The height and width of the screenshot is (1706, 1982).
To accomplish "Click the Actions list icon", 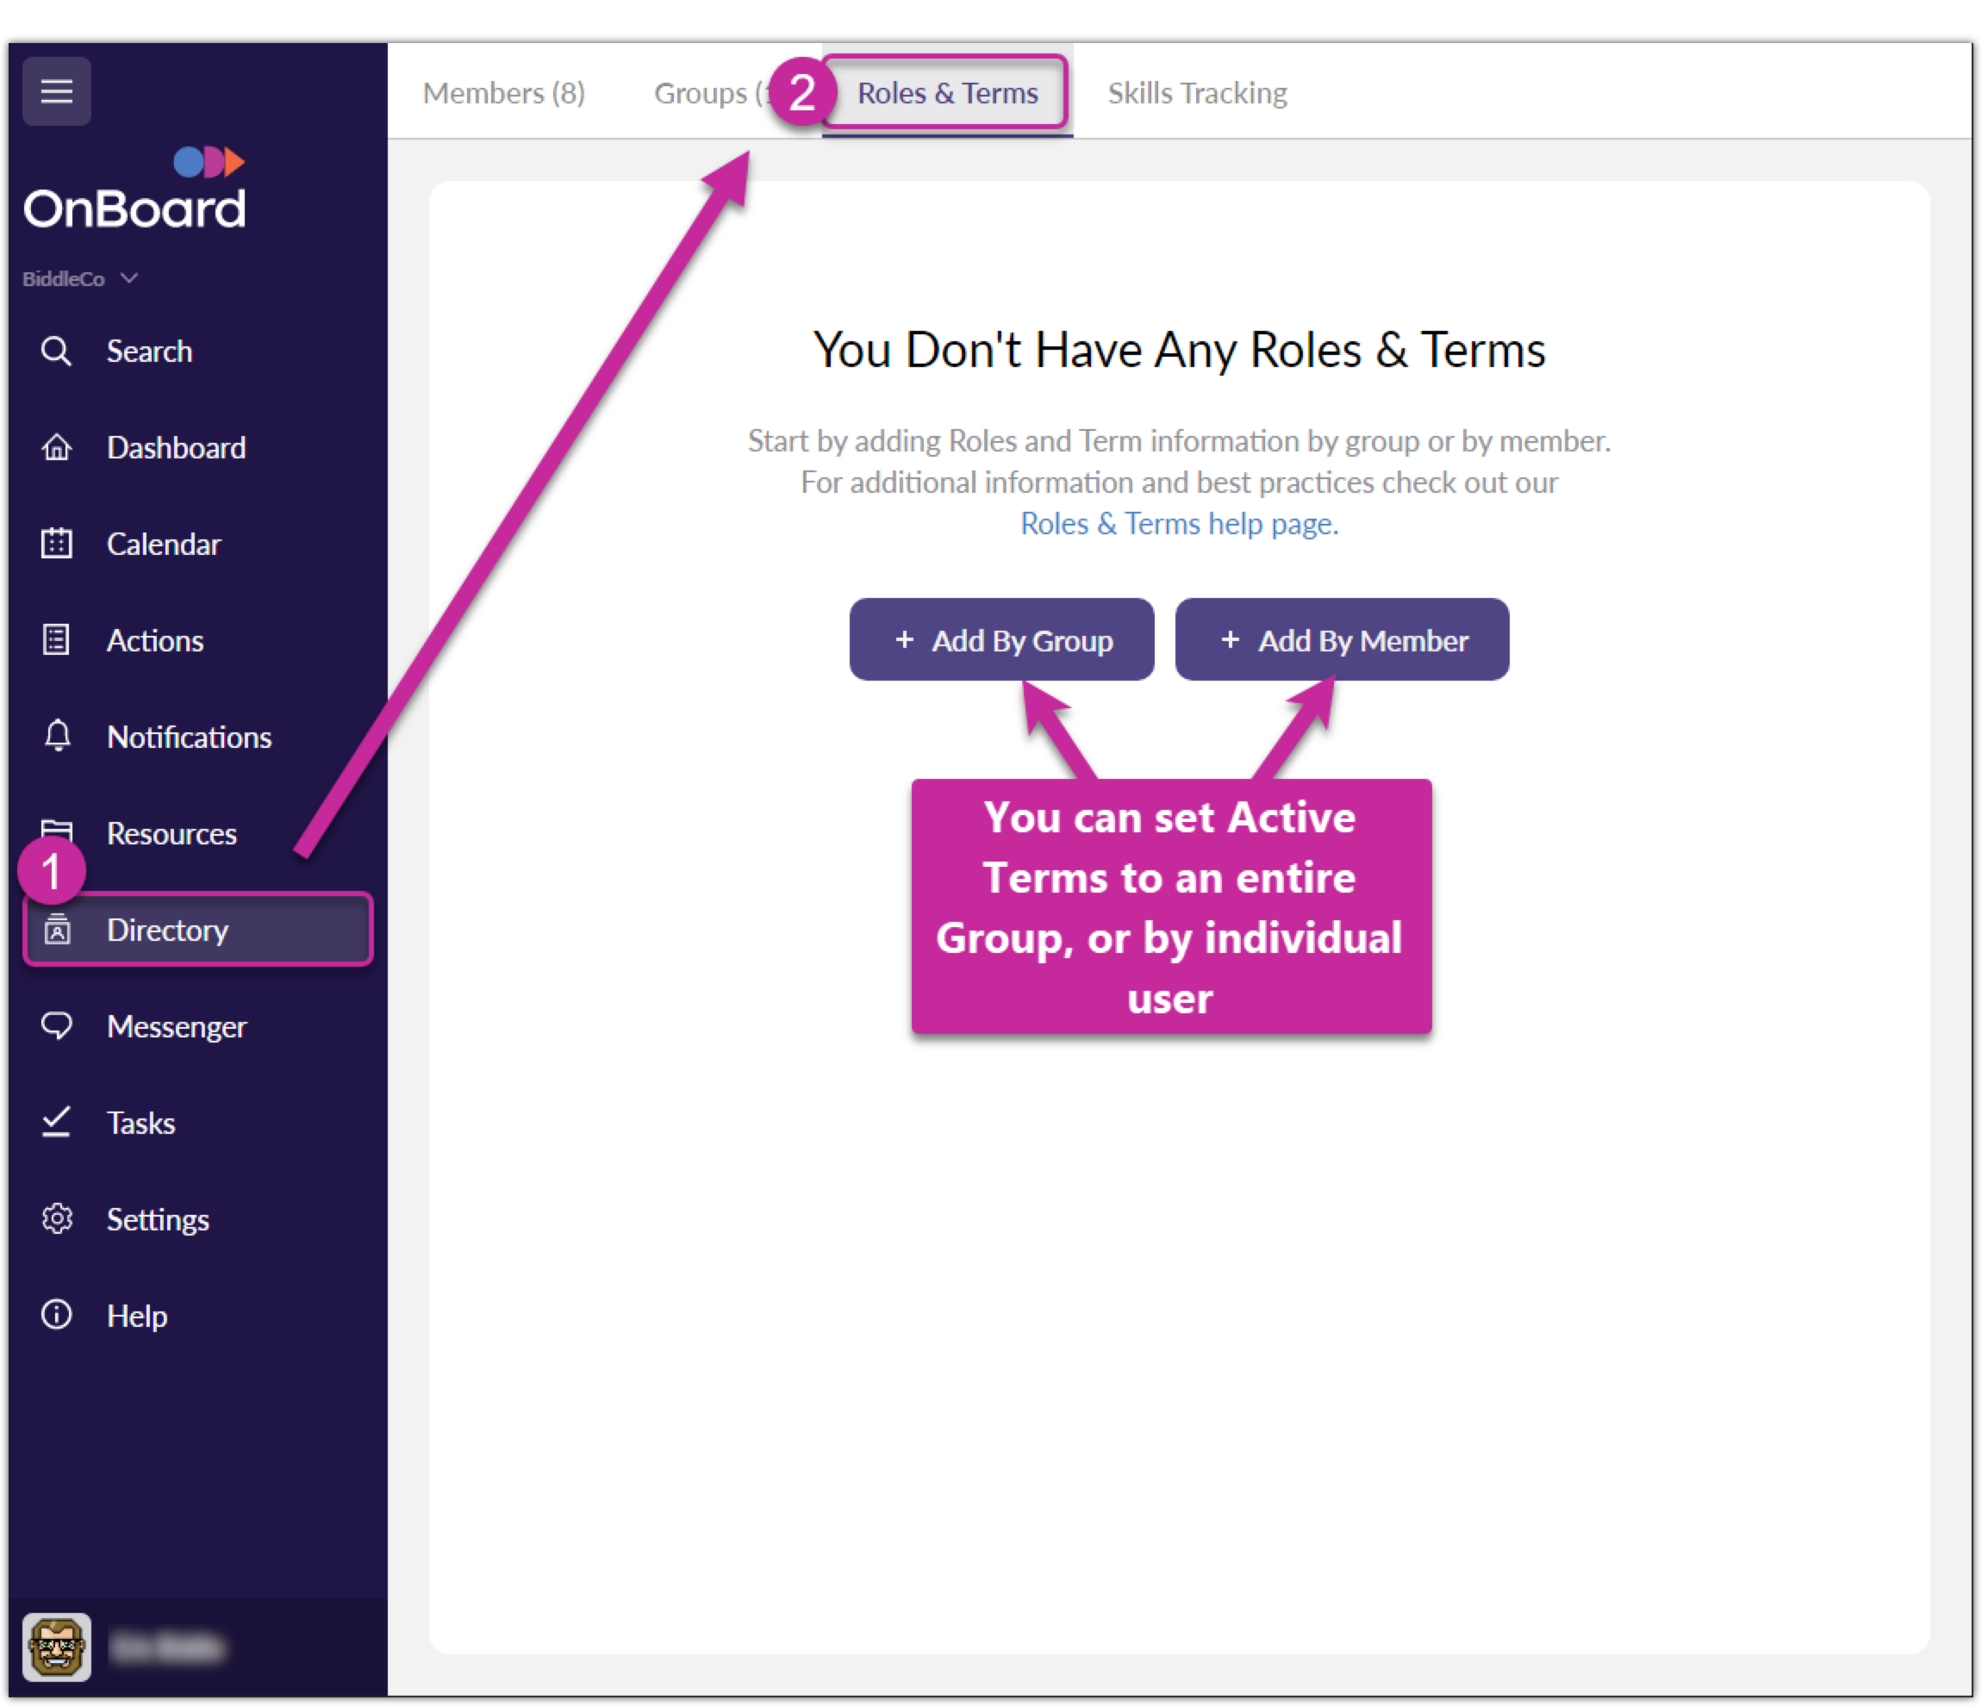I will 56,639.
